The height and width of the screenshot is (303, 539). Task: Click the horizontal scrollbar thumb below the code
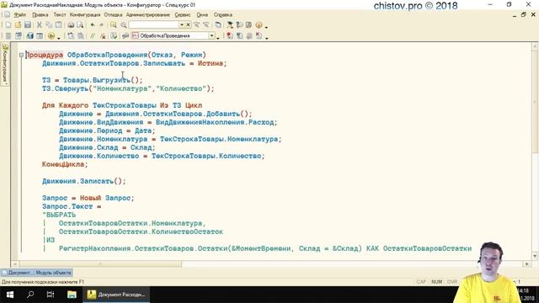[x=100, y=264]
